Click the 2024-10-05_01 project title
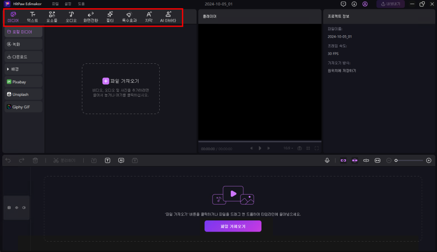The height and width of the screenshot is (252, 437). (x=218, y=4)
